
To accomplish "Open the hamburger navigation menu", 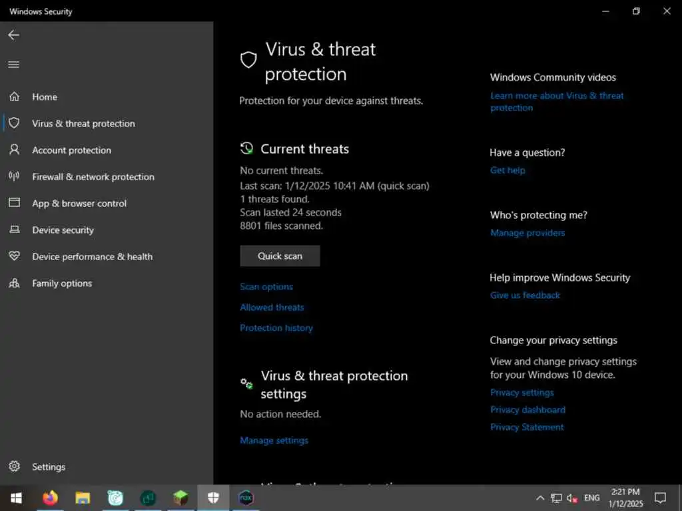I will 13,65.
